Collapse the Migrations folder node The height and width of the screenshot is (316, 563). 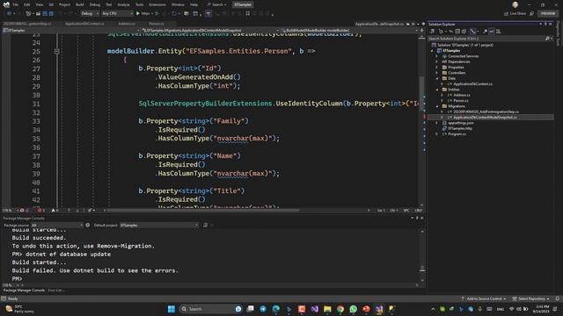pos(437,106)
